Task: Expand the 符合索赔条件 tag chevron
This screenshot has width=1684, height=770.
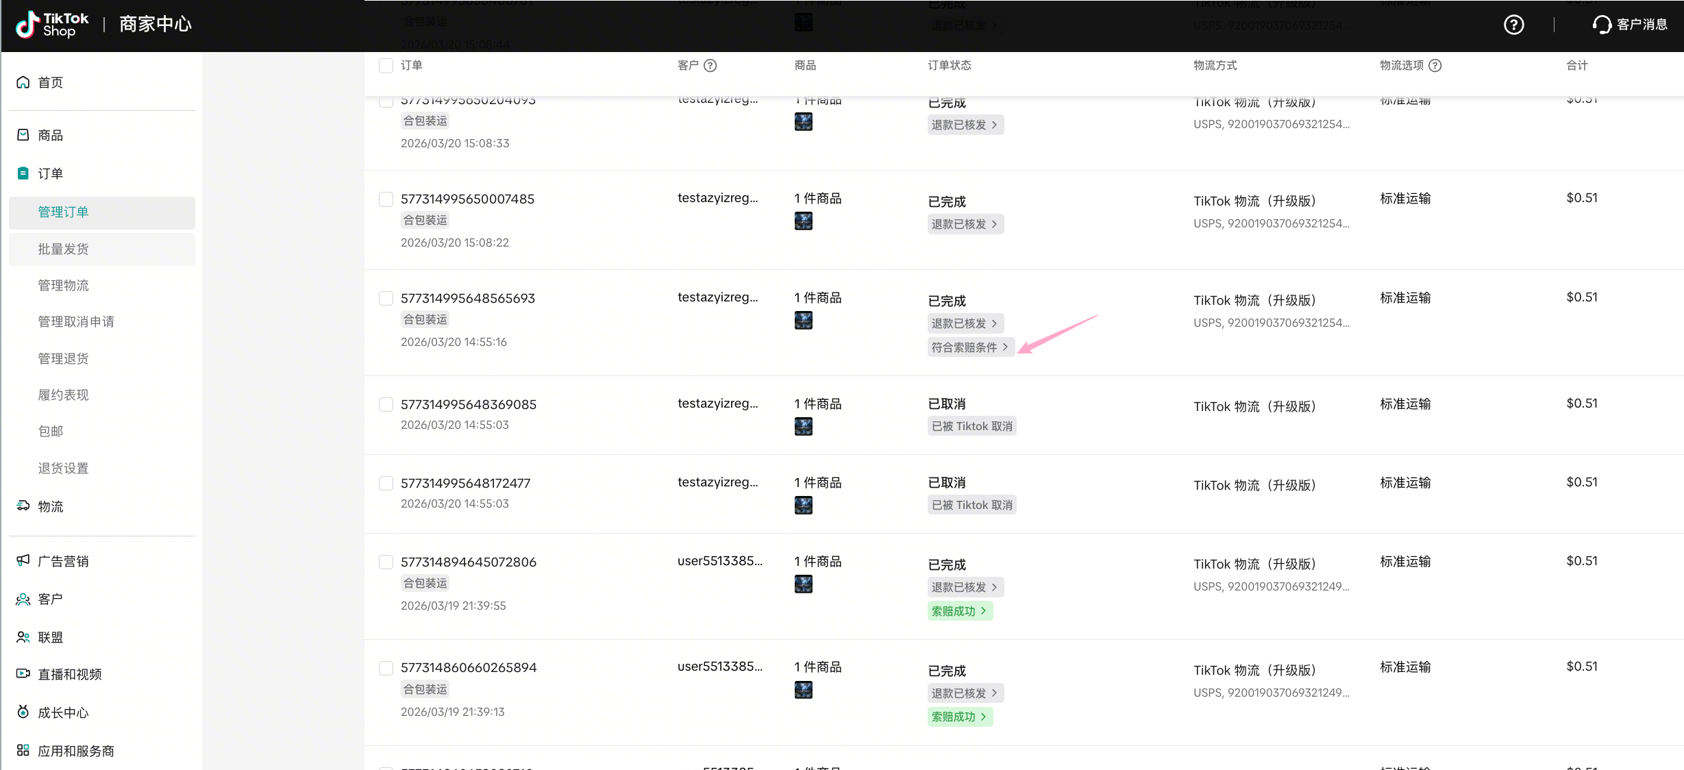Action: tap(1005, 347)
